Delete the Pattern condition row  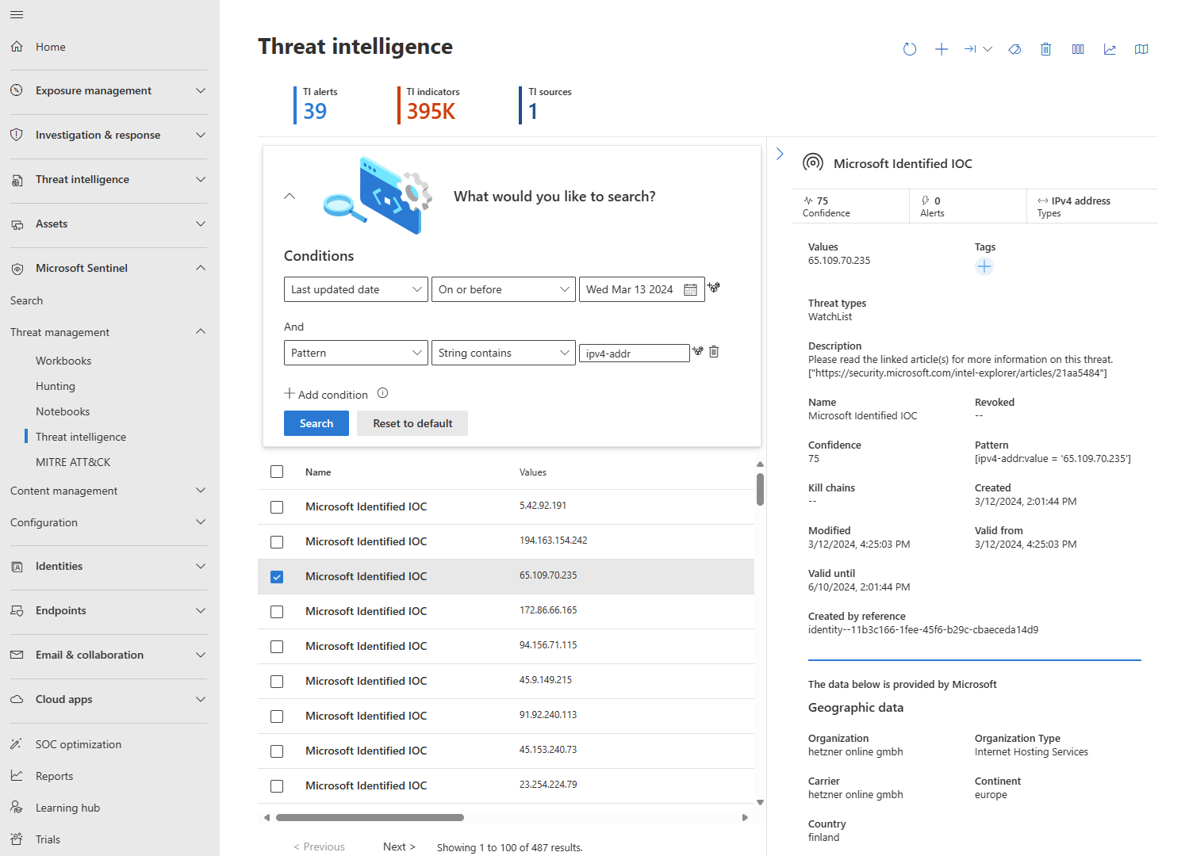click(x=714, y=351)
